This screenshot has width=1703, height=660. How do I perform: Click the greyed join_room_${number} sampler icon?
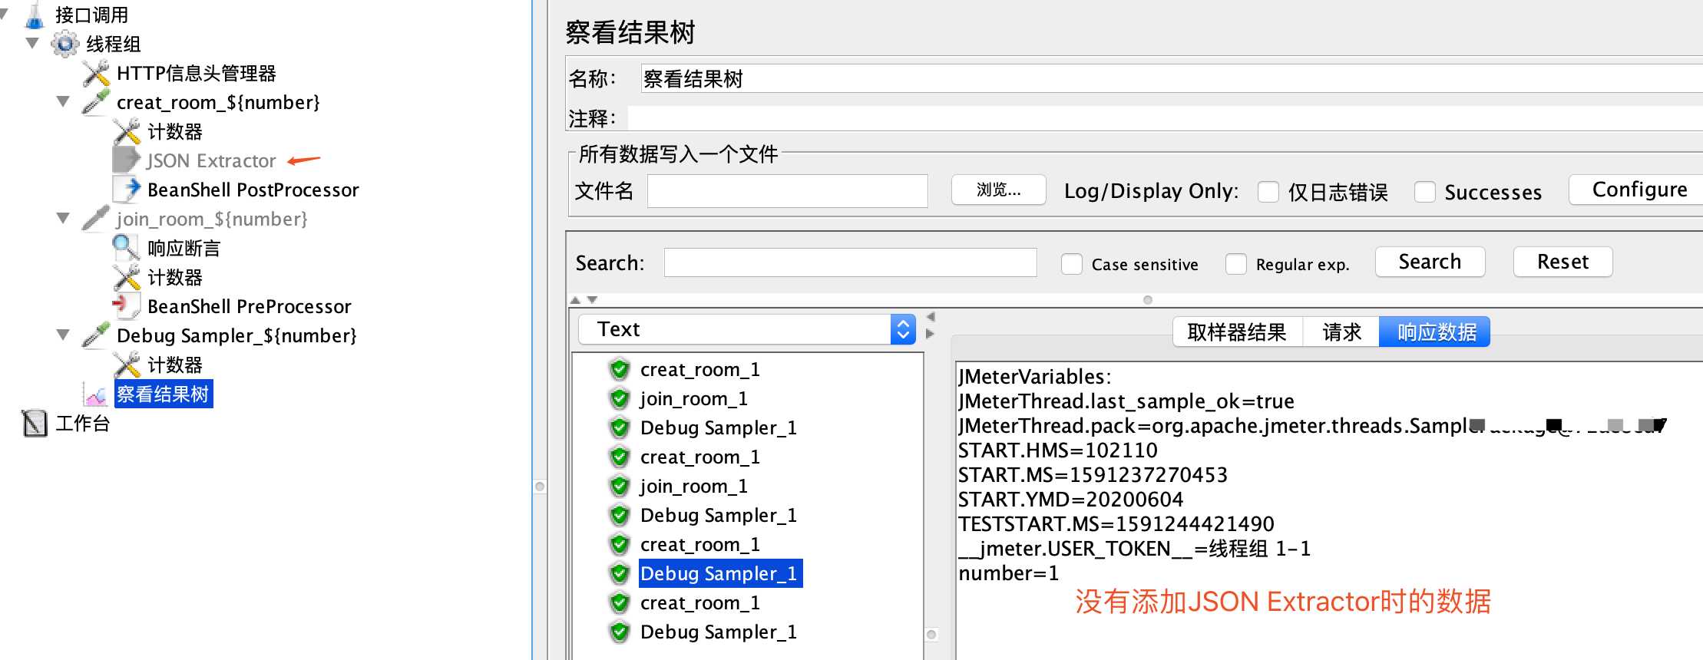click(96, 219)
